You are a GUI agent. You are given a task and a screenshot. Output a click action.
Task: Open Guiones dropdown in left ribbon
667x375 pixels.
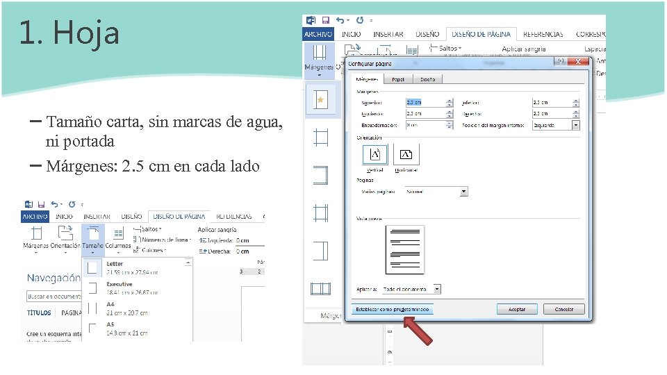150,251
